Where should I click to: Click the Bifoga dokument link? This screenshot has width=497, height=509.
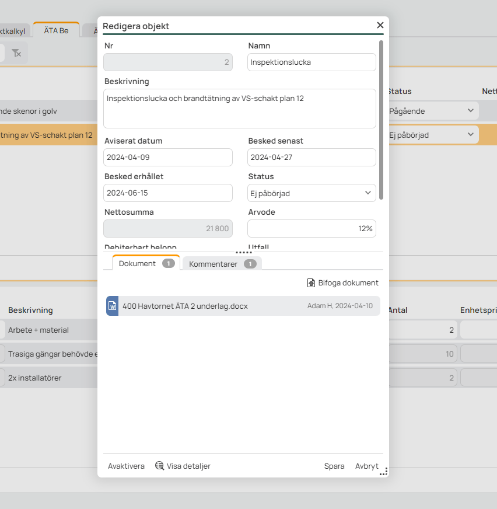tap(342, 283)
